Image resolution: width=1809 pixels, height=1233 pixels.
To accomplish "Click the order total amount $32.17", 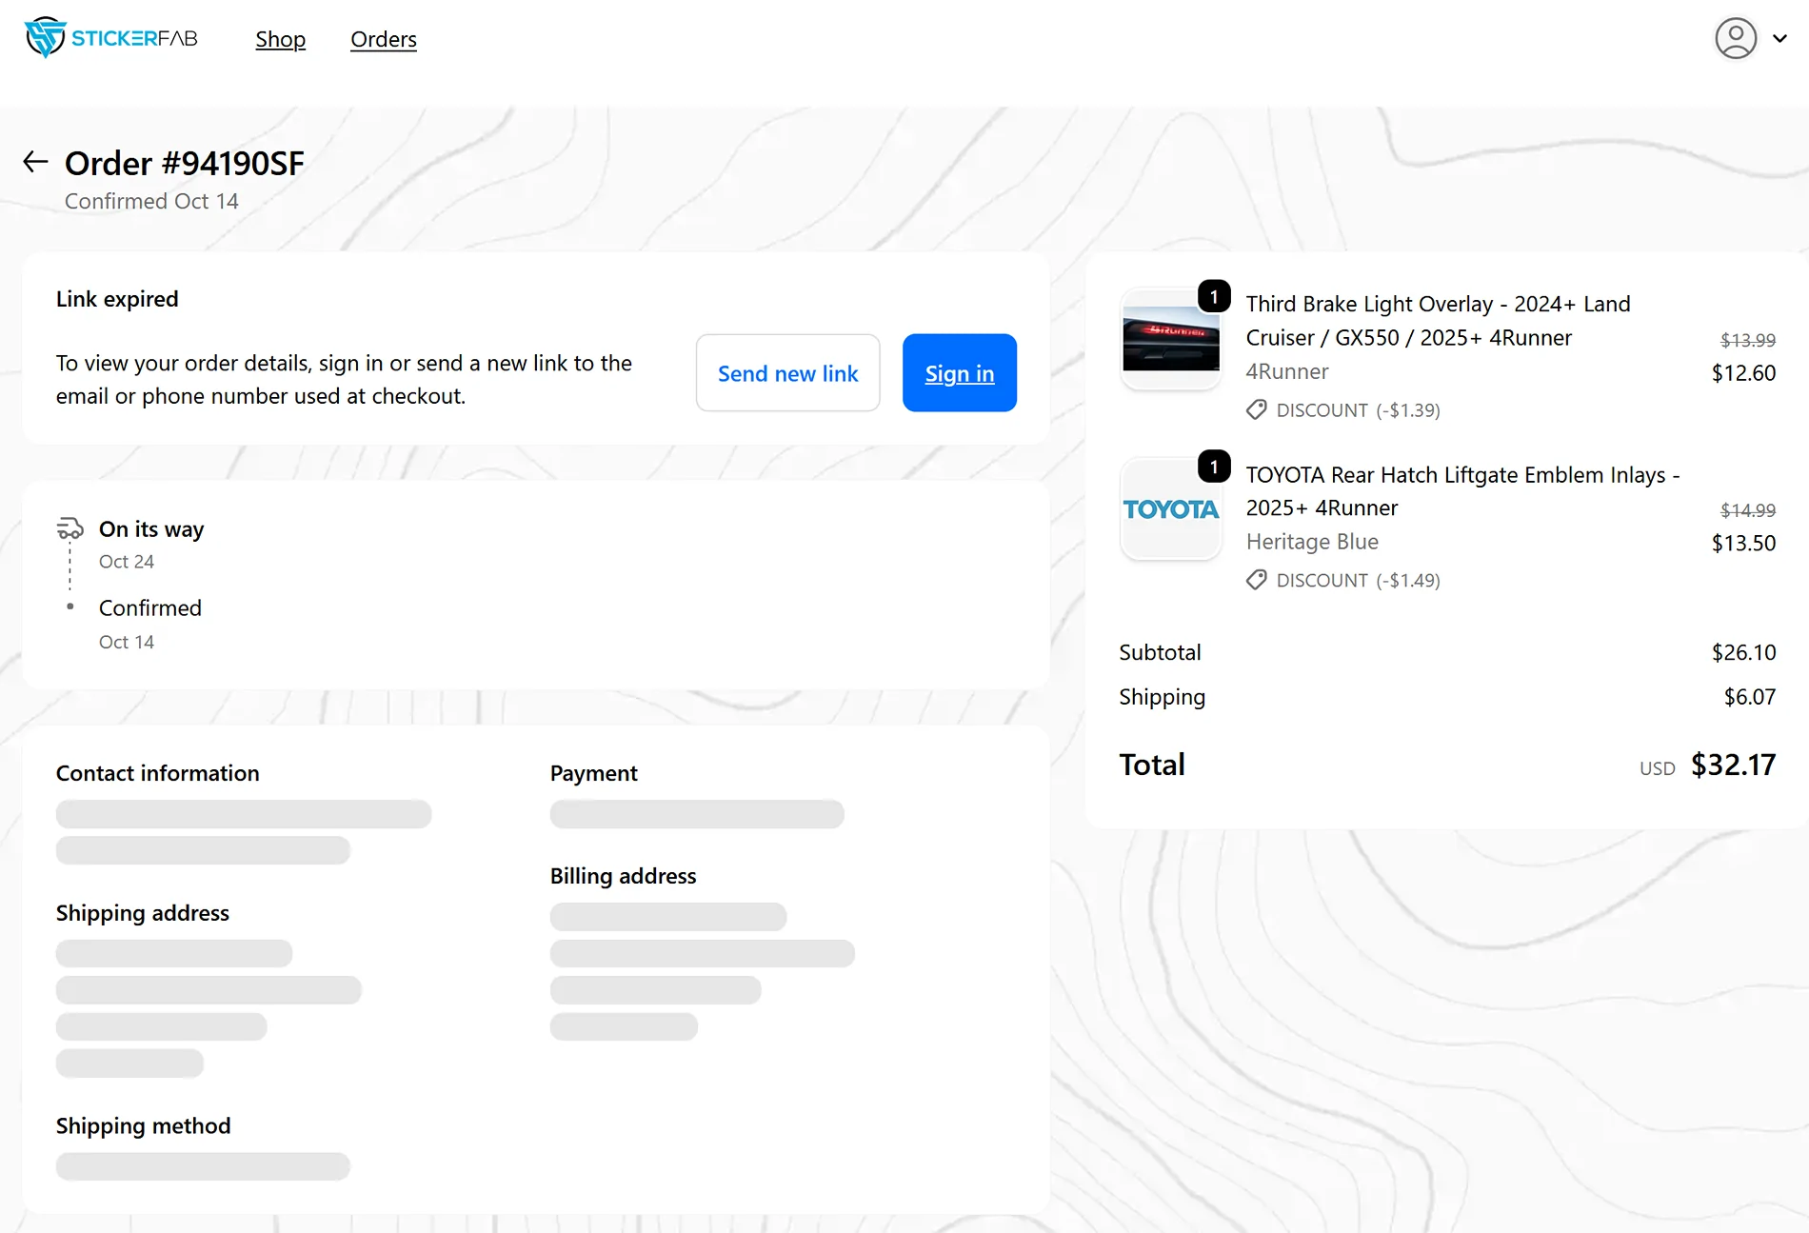I will point(1733,766).
